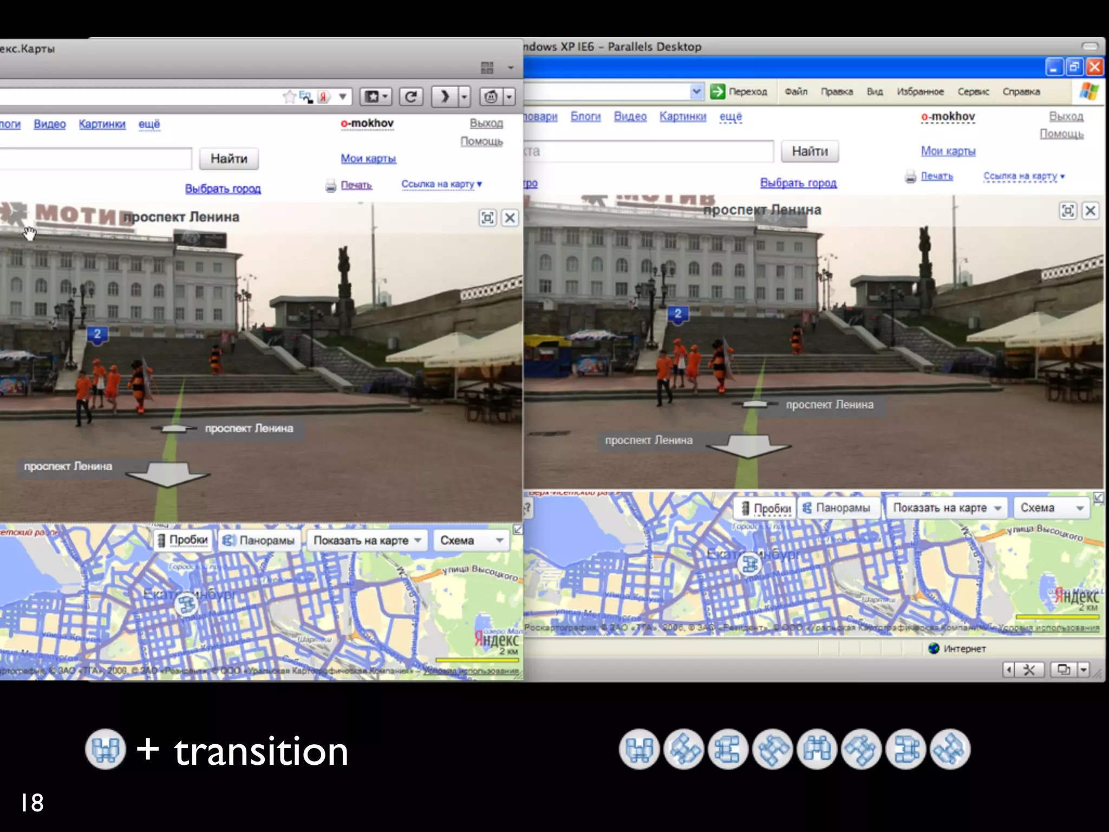Open Избранное menu in IE
The height and width of the screenshot is (832, 1109).
[919, 92]
